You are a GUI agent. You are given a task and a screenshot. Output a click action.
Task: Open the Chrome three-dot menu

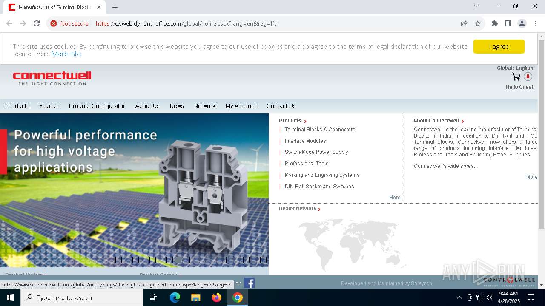click(536, 23)
